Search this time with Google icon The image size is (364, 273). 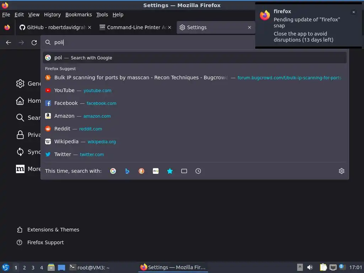click(x=113, y=171)
